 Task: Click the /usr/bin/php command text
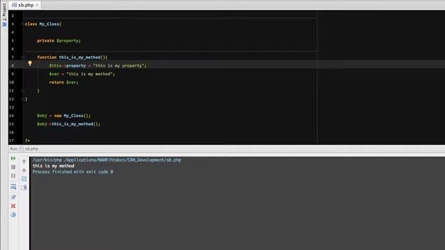(47, 160)
